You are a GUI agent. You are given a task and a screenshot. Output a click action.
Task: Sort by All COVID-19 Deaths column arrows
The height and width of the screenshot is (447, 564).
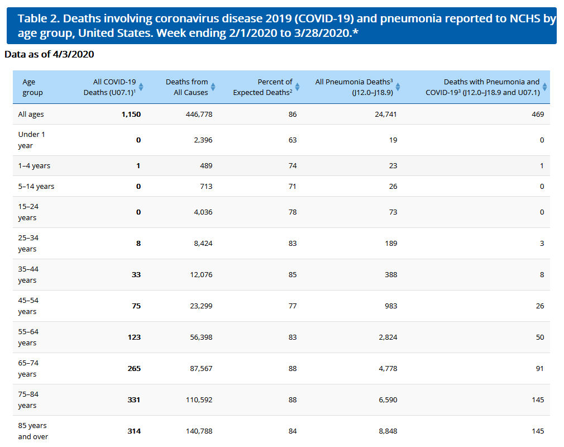tap(141, 87)
